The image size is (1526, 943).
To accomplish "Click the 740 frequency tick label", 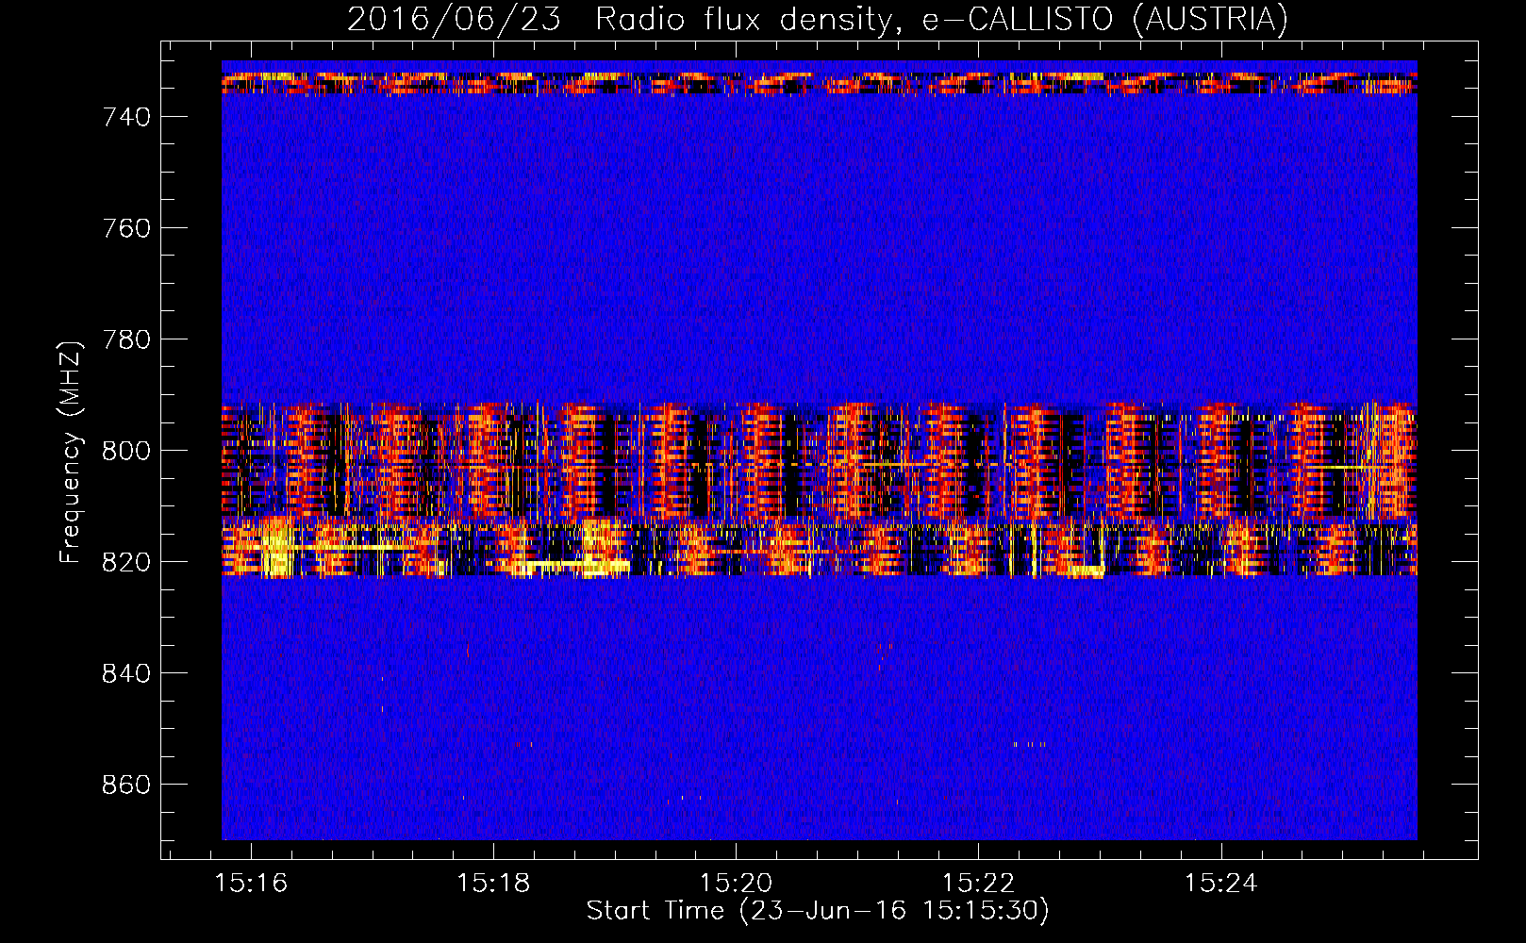I will click(126, 117).
